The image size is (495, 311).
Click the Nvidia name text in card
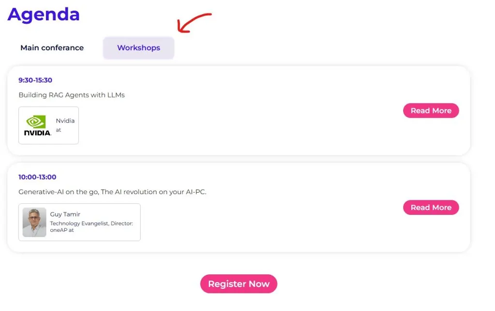[65, 121]
